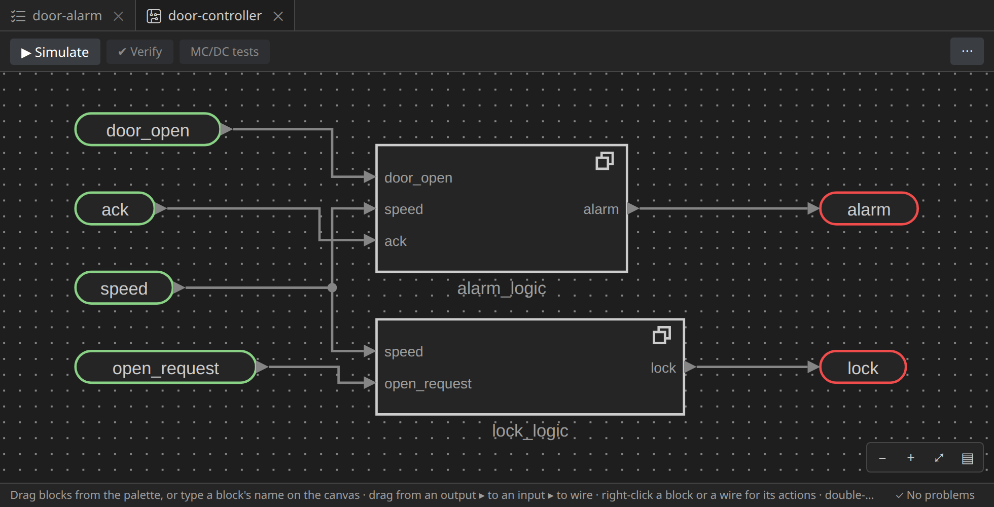Image resolution: width=994 pixels, height=507 pixels.
Task: Click the ack block output port arrow
Action: click(161, 208)
